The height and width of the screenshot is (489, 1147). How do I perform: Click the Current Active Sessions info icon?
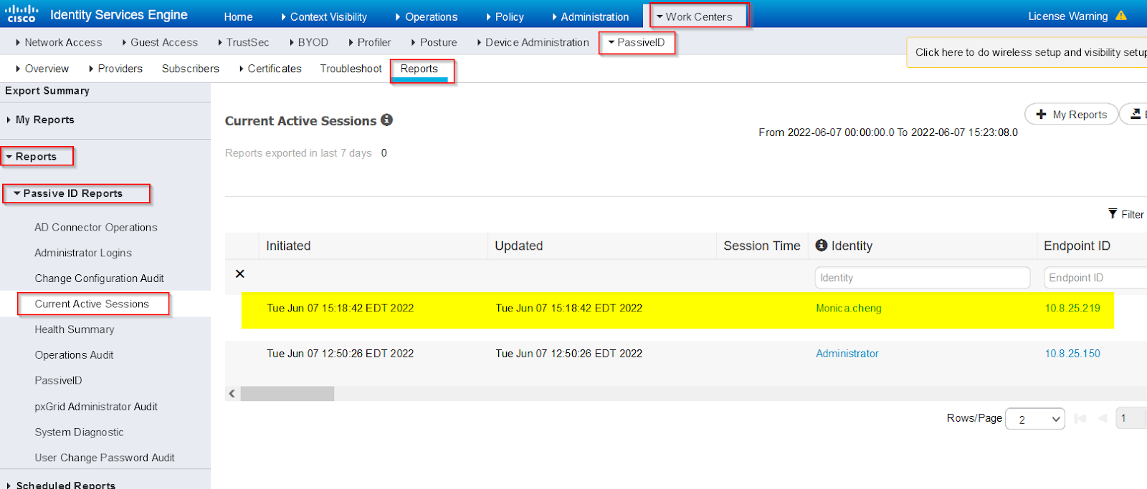point(386,120)
